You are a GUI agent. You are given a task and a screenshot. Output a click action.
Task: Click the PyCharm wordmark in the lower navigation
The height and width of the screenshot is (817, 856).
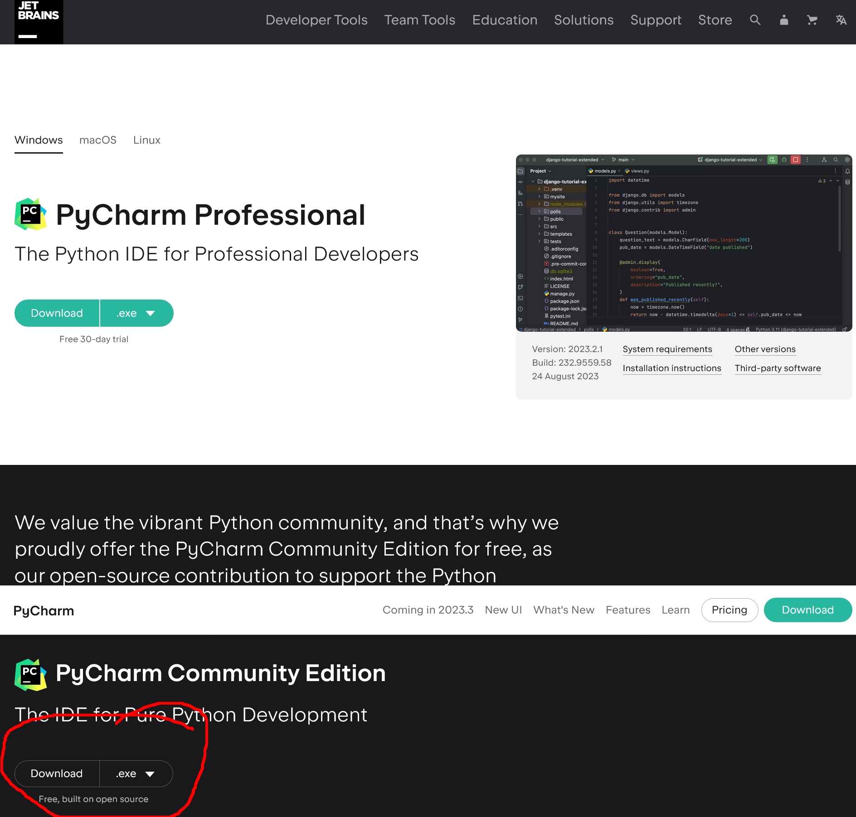pos(44,610)
